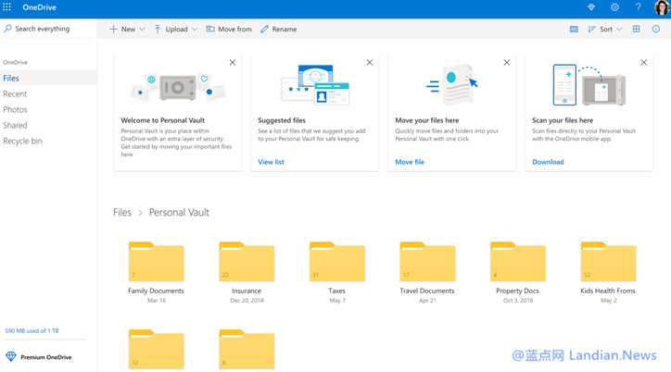Close the Welcome to Personal Vault card

pos(233,62)
